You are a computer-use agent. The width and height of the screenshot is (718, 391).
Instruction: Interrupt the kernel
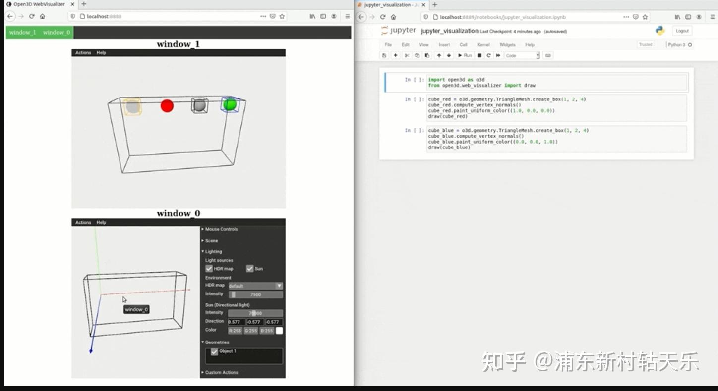coord(479,55)
